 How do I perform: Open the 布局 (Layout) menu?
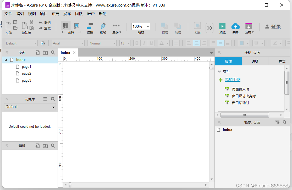point(55,14)
